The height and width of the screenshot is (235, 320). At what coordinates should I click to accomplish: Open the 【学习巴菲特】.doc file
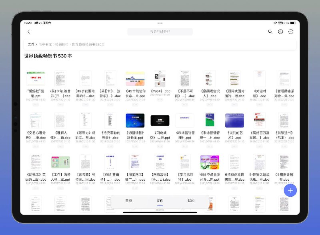(185, 163)
